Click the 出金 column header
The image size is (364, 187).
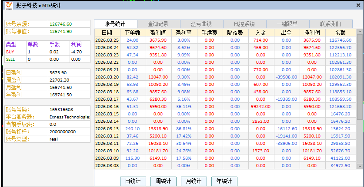point(287,33)
